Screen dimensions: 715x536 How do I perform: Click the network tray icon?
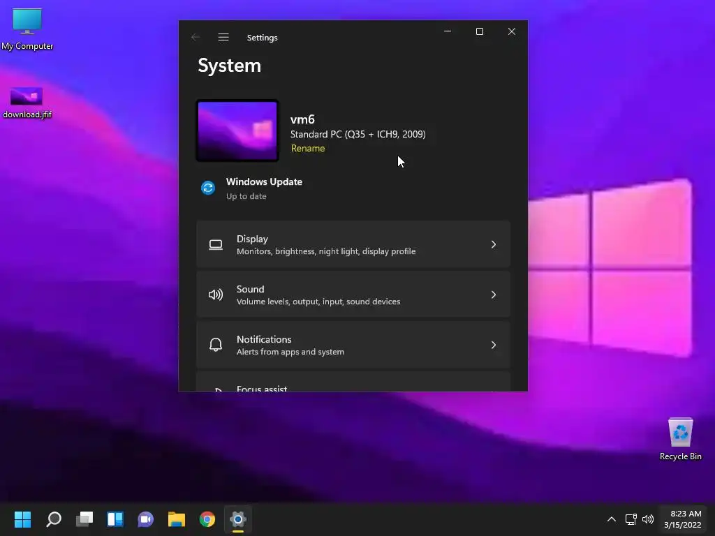pyautogui.click(x=631, y=519)
